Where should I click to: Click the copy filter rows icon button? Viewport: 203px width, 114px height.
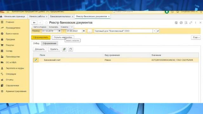pyautogui.click(x=70, y=49)
